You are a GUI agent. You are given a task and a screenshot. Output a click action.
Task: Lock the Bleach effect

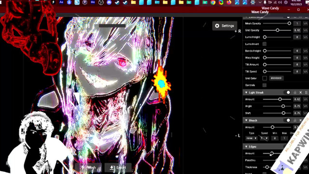point(295,120)
